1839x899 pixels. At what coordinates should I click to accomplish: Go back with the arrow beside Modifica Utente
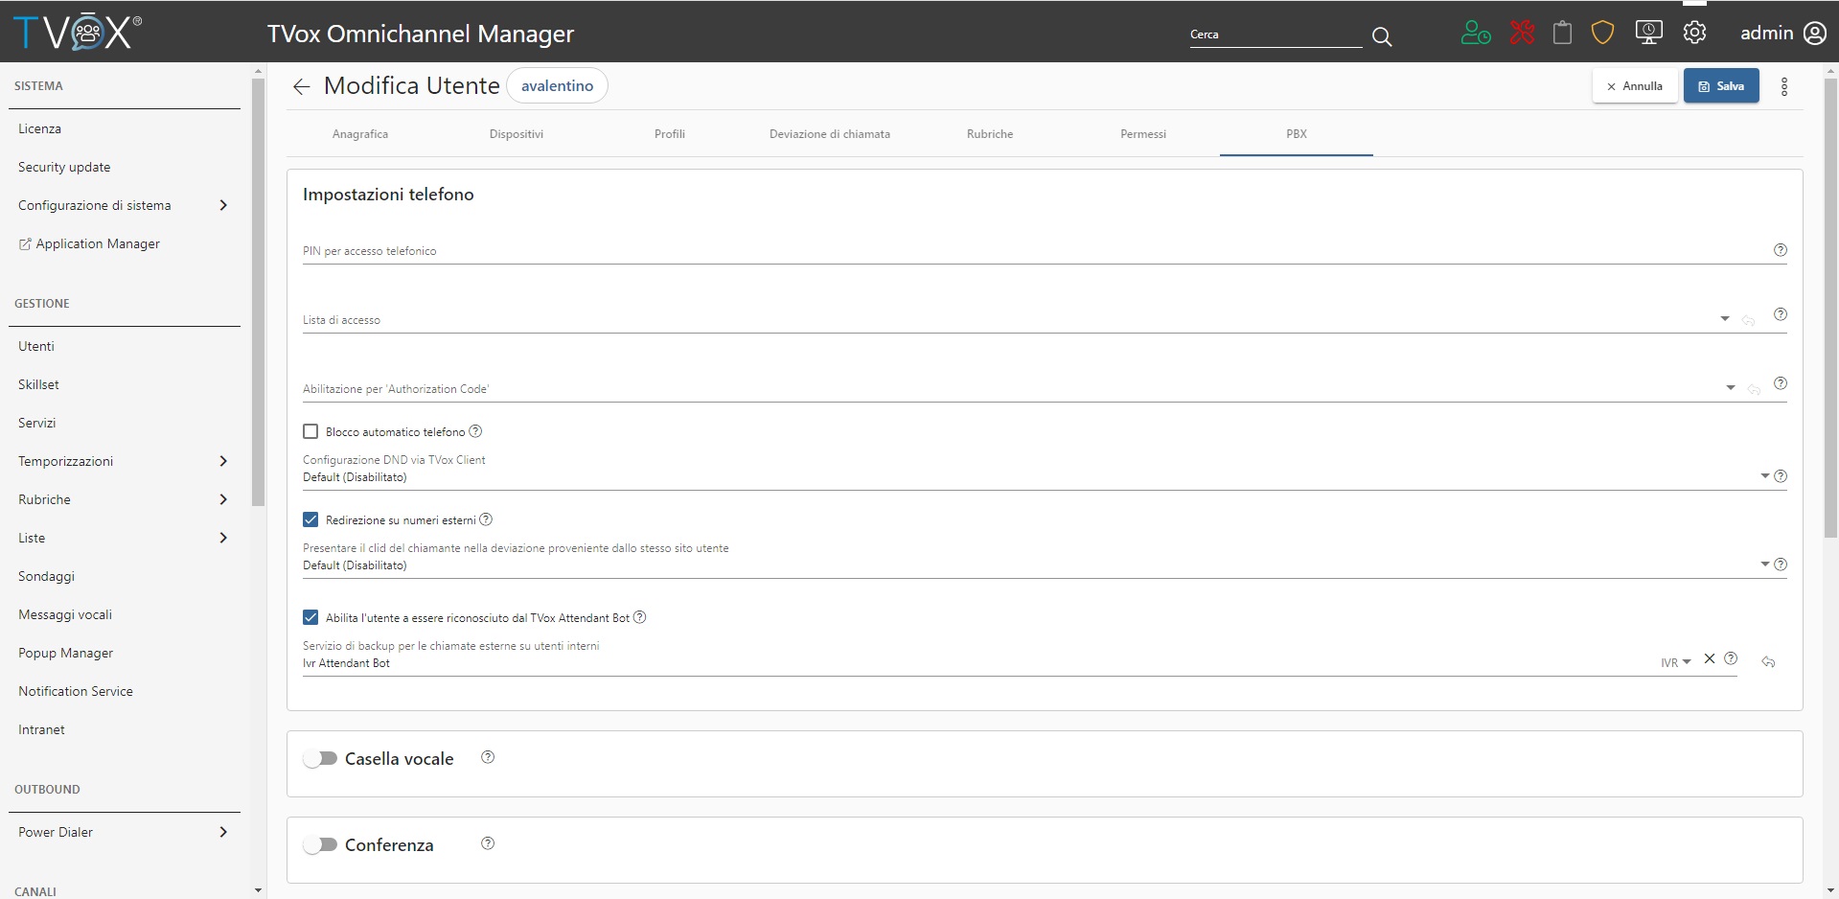(x=301, y=87)
